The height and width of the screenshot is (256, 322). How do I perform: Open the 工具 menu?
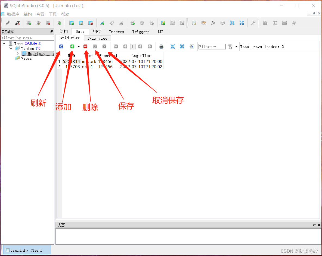[53, 14]
